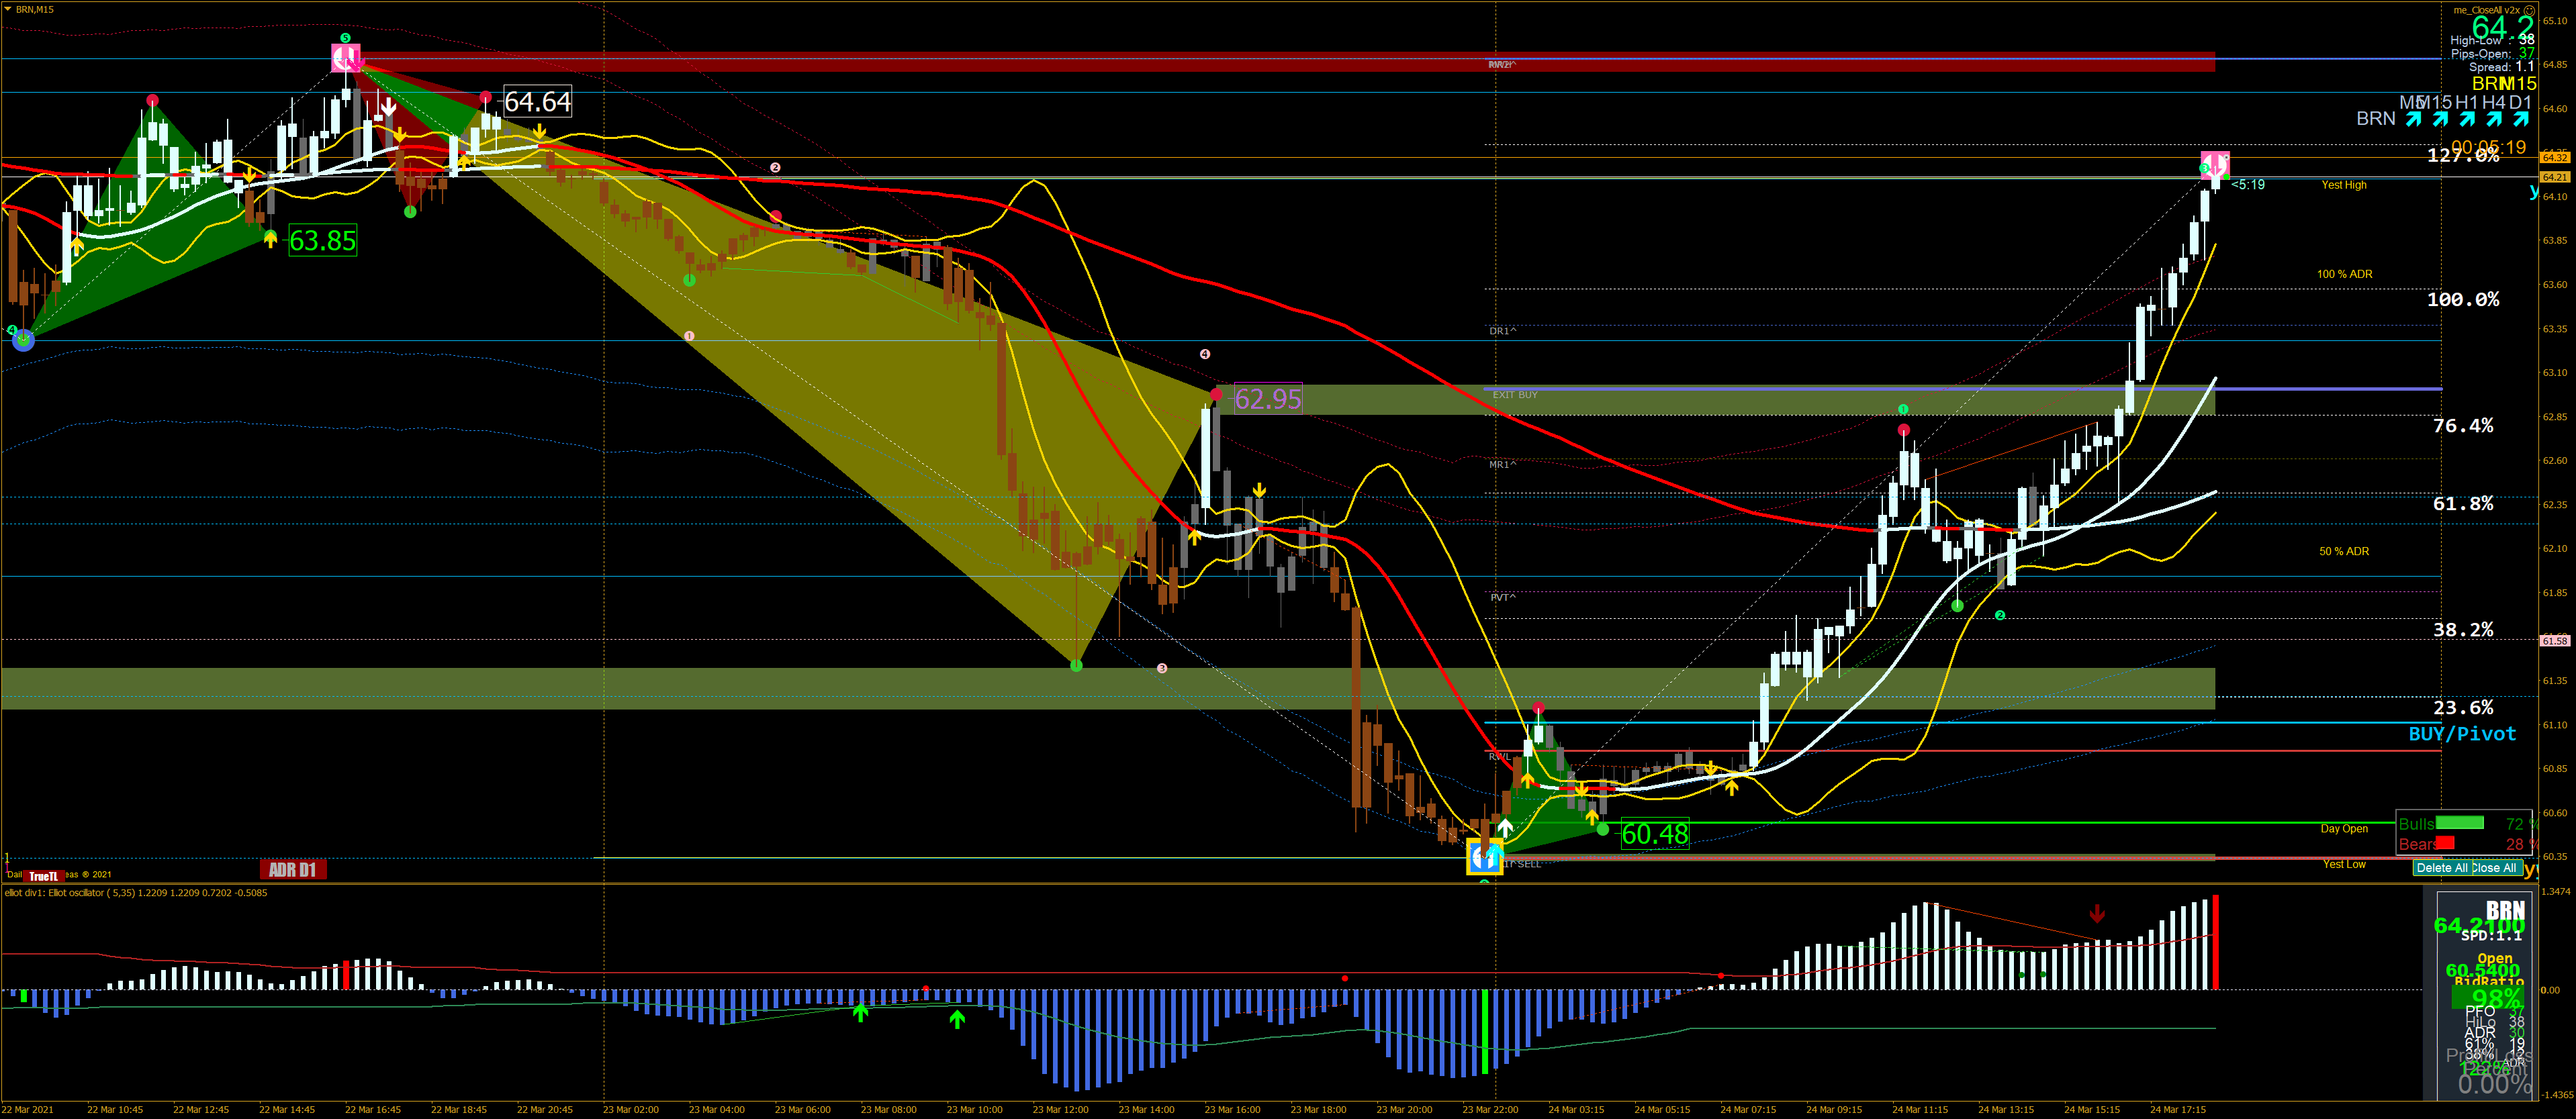Click the green Bulls percentage bar
The image size is (2576, 1119).
[2459, 824]
